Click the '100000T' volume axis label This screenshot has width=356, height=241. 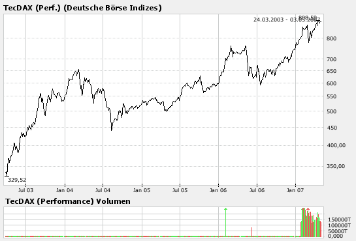[339, 225]
